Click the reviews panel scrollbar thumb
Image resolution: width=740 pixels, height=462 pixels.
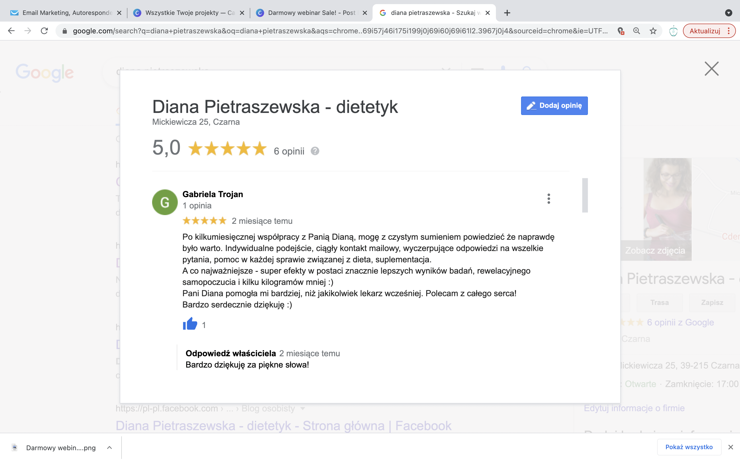[x=585, y=195]
